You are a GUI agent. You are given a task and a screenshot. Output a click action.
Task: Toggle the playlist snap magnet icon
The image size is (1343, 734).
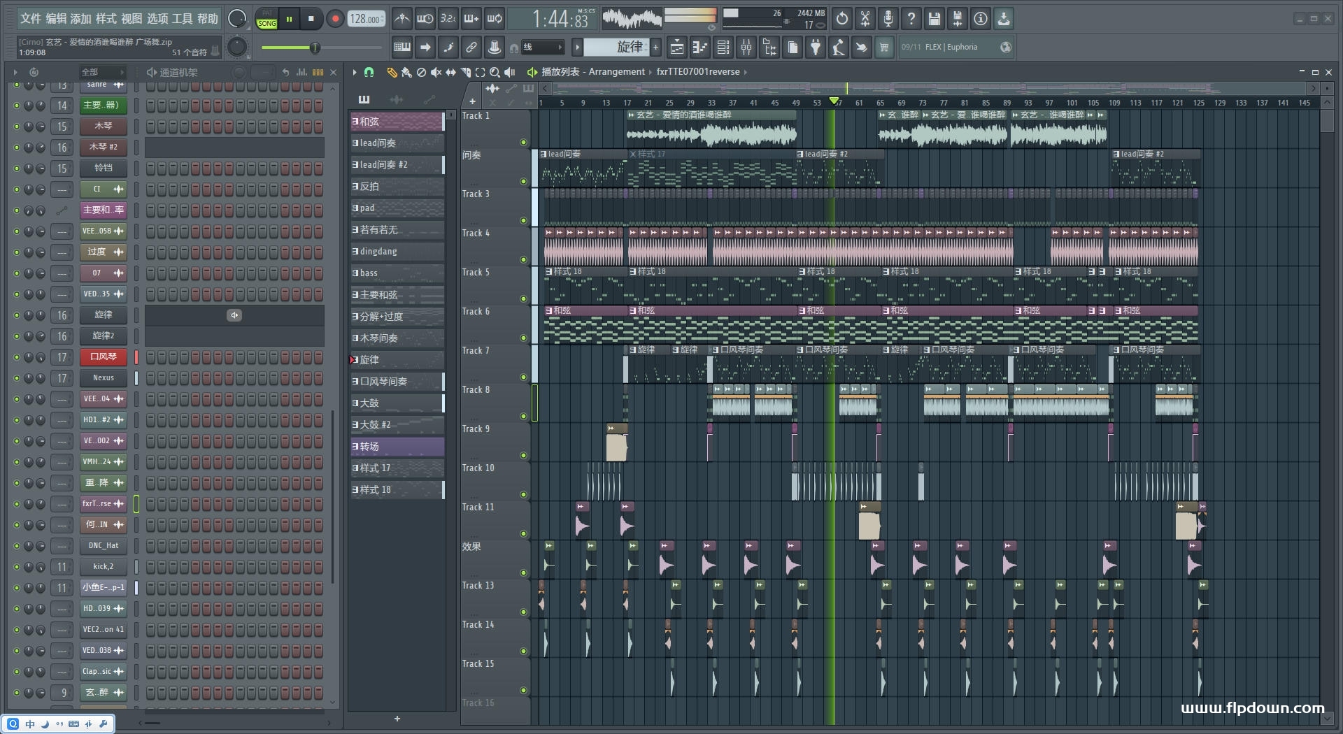[369, 72]
